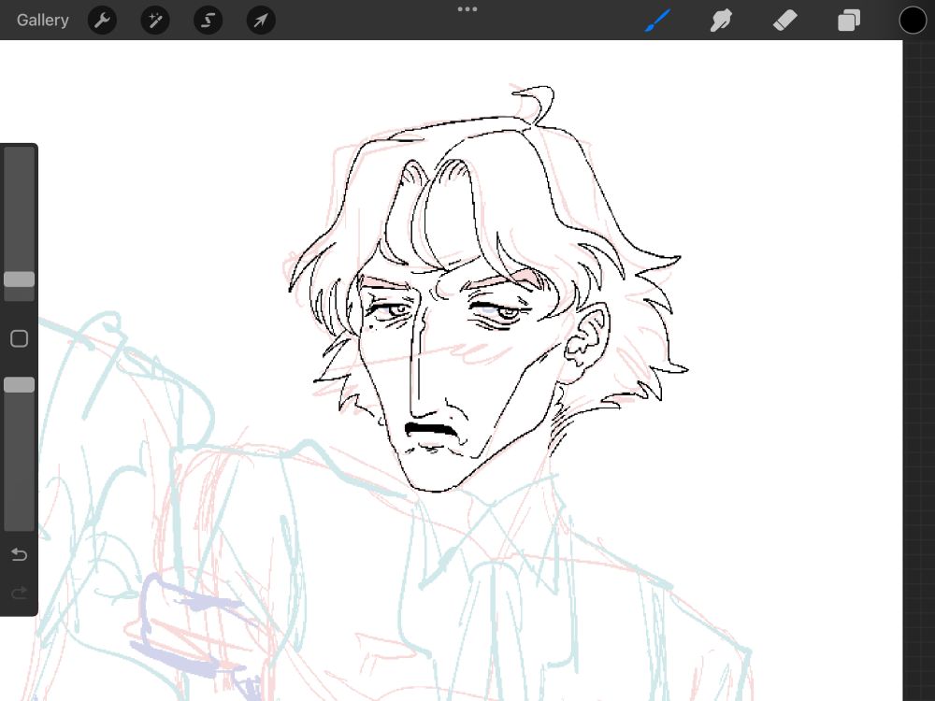Activate the Selection tool
This screenshot has width=935, height=701.
(209, 21)
